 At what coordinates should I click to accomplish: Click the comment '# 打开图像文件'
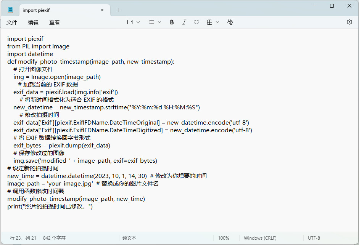coord(33,69)
